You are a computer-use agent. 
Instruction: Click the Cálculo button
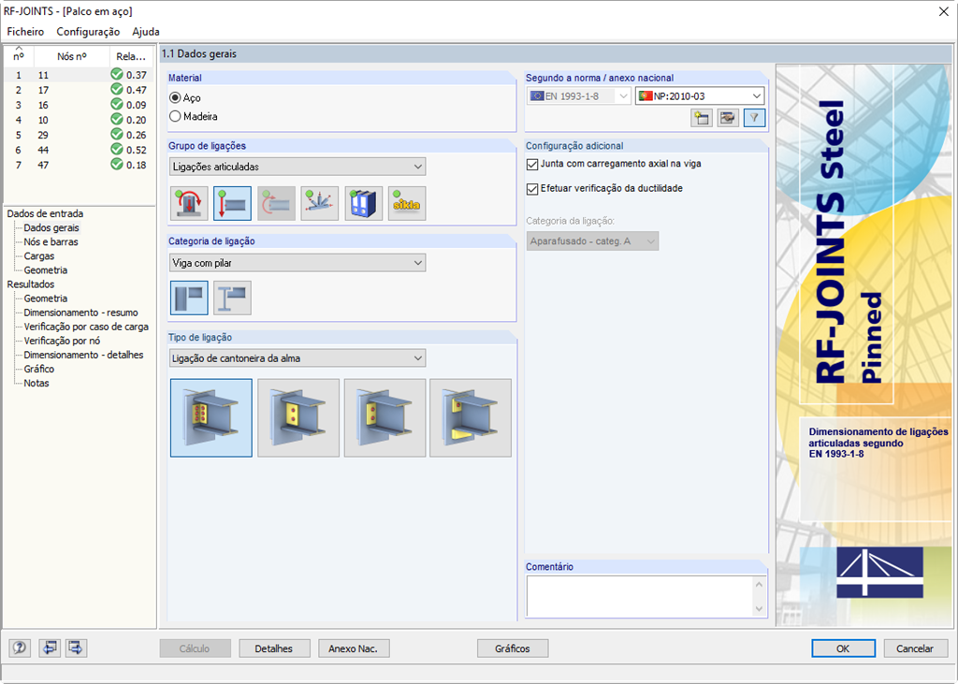click(195, 648)
